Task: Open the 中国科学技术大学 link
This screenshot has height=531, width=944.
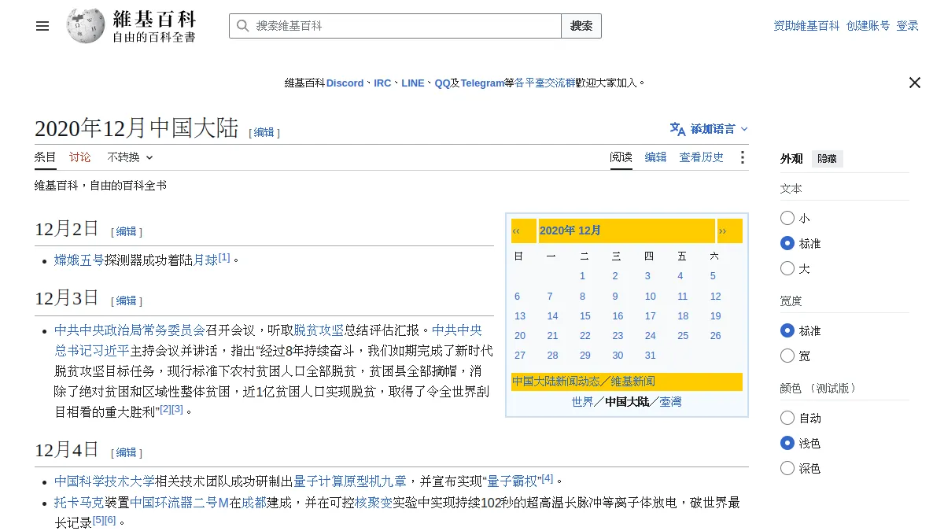Action: (x=105, y=481)
